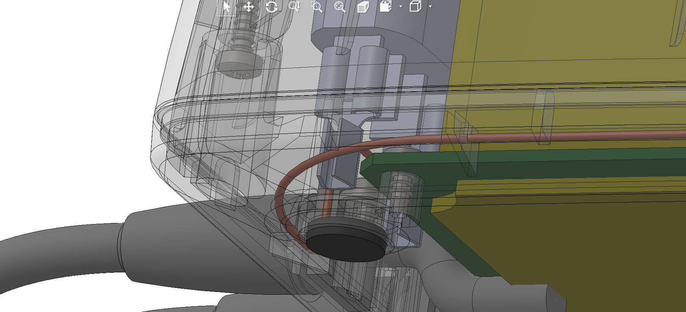Toggle the shaded solid cube view
The height and width of the screenshot is (312, 686).
click(x=363, y=7)
